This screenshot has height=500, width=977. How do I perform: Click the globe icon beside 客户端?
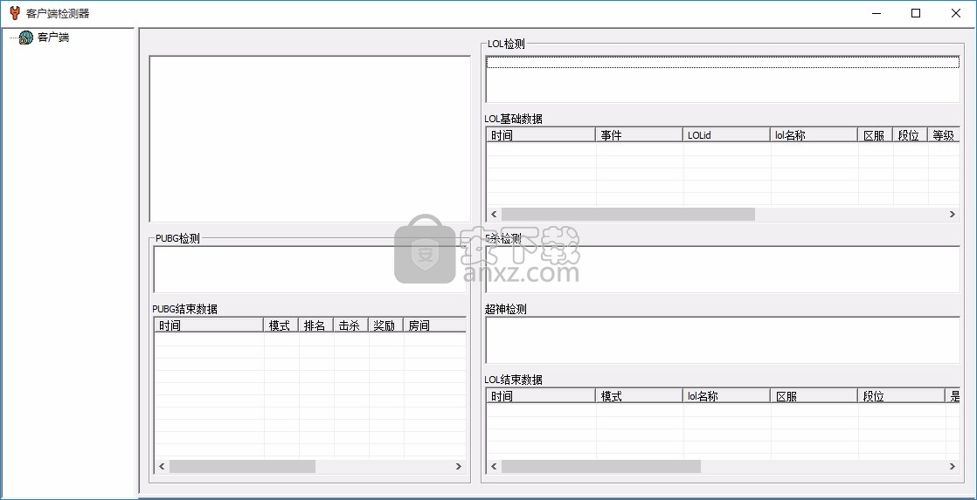pyautogui.click(x=26, y=38)
